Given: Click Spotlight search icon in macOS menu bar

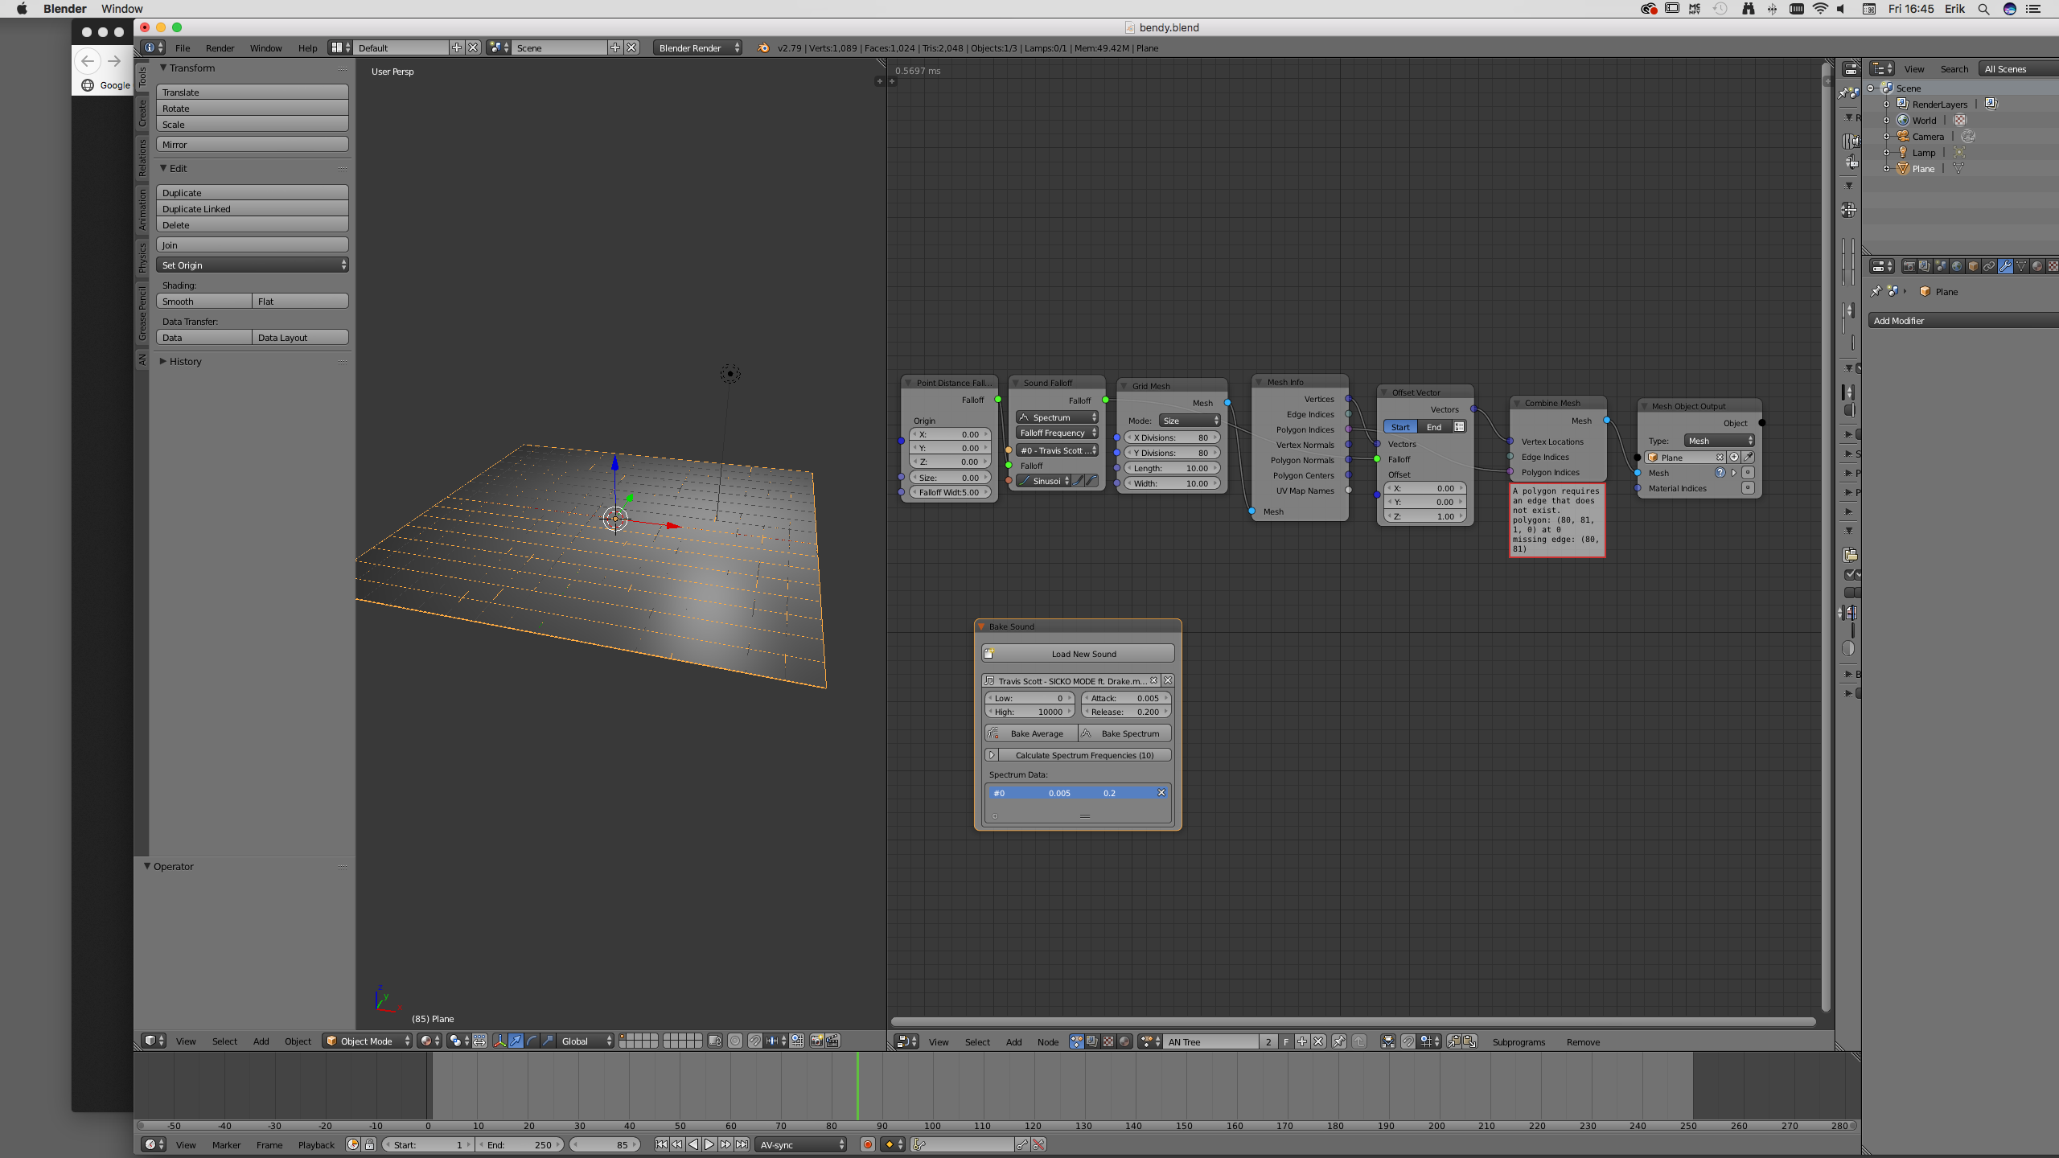Looking at the screenshot, I should point(1984,9).
